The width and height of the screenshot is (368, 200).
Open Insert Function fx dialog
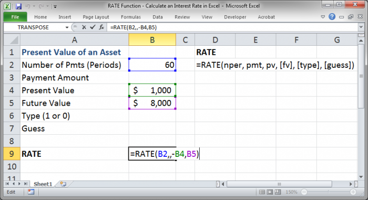101,27
